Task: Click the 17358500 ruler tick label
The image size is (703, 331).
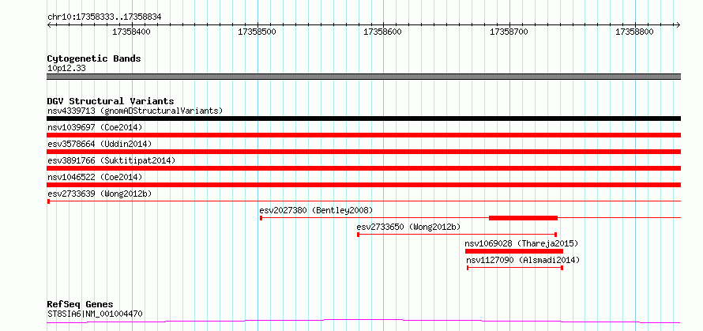Action: [258, 32]
